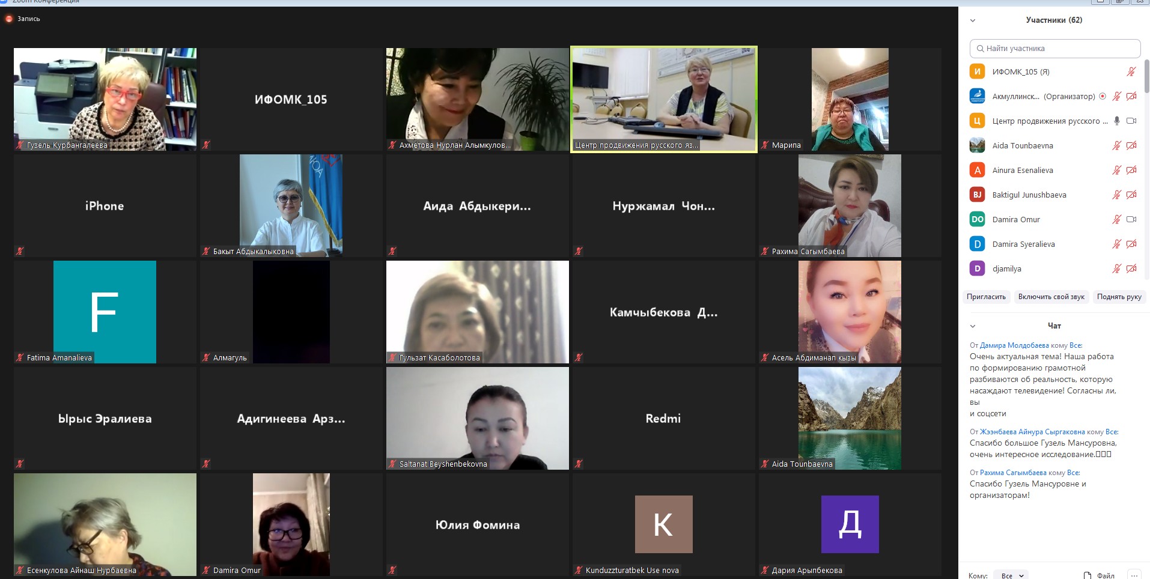Click the recording indicator beside Акмуллинск organizer

pos(1103,96)
